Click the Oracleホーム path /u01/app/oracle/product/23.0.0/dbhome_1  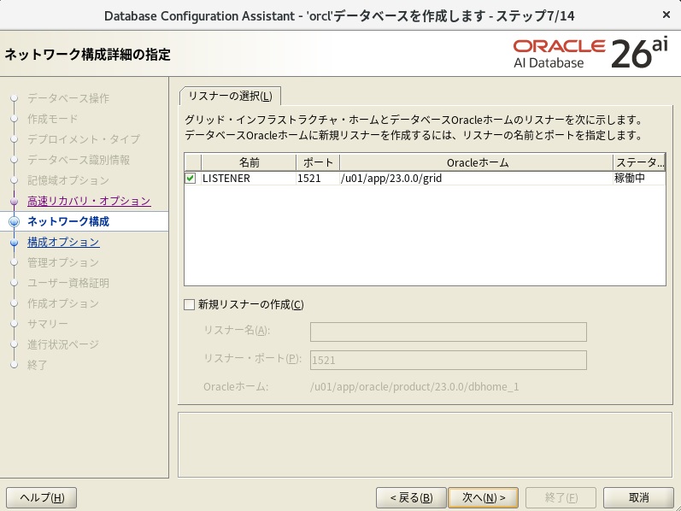[x=414, y=387]
